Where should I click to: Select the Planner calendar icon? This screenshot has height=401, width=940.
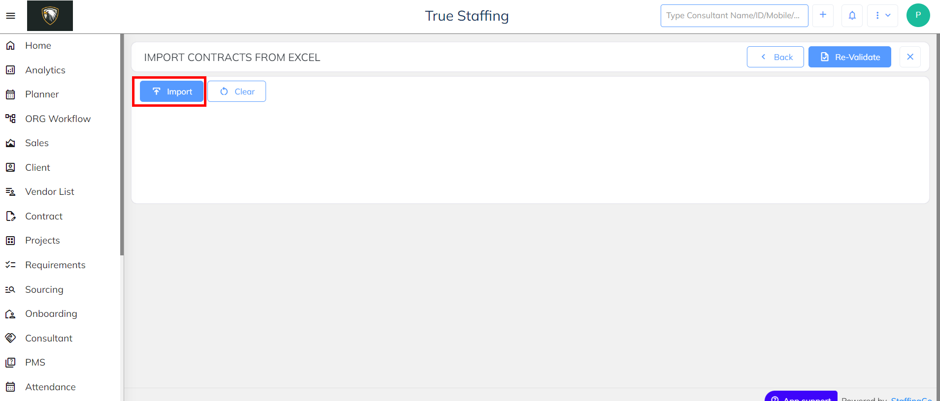10,94
